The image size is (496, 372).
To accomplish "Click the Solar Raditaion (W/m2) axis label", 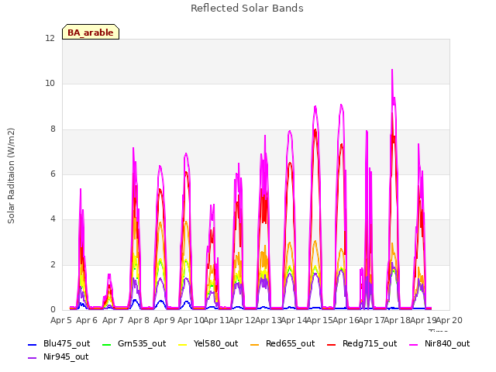I will click(x=11, y=176).
